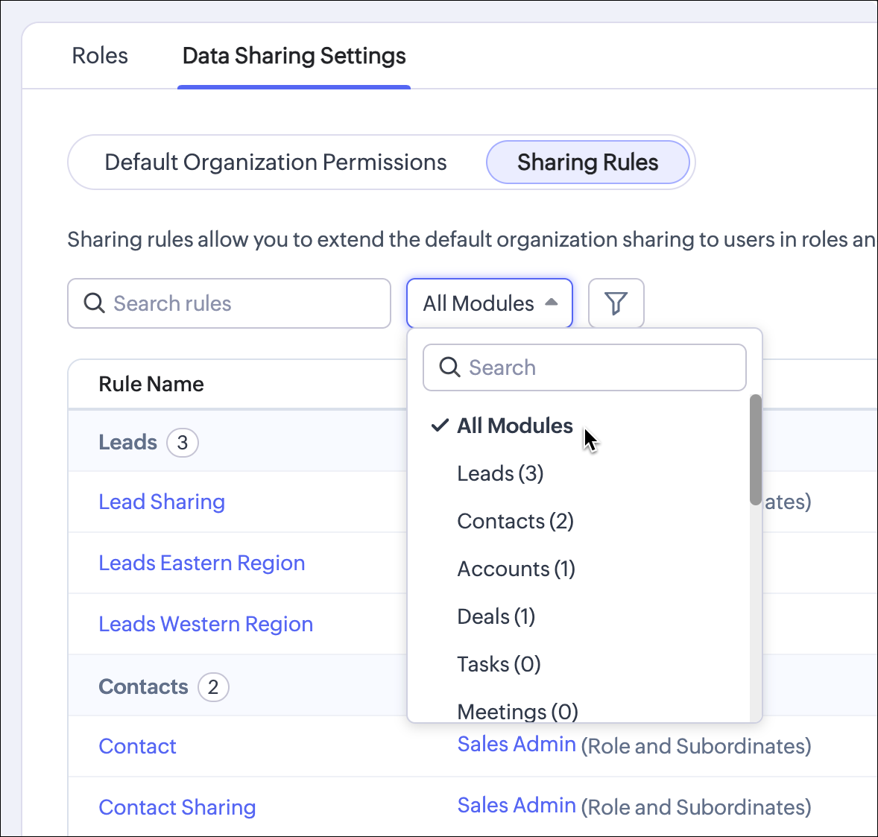Open the Data Sharing Settings tab
Viewport: 878px width, 837px height.
[294, 56]
